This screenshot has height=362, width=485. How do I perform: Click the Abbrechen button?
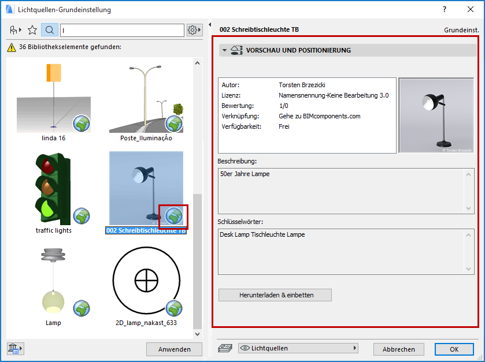click(x=398, y=349)
